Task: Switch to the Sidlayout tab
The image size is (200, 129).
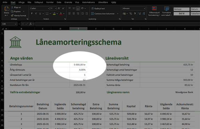Action: tap(39, 2)
